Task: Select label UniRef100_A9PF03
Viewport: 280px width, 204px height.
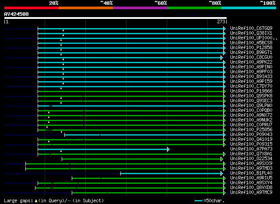Action: 251,72
